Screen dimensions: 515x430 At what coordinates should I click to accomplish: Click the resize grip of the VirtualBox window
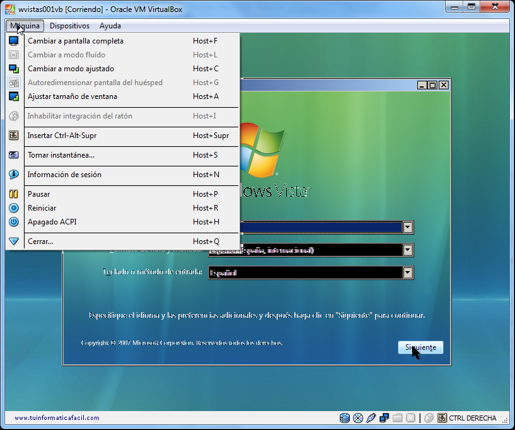(x=504, y=420)
